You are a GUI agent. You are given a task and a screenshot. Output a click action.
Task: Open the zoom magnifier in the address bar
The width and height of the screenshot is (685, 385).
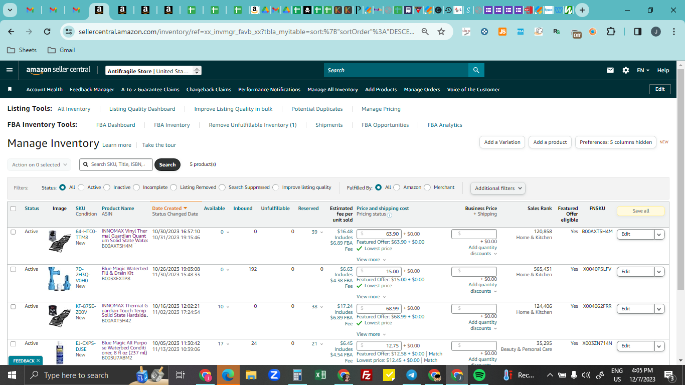click(425, 32)
